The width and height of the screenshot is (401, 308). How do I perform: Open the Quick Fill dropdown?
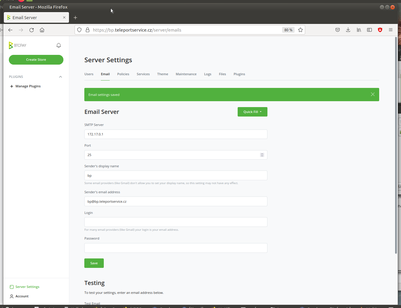pos(252,112)
